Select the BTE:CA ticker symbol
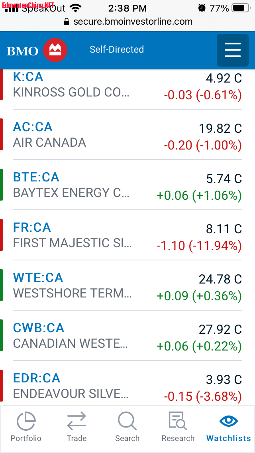The image size is (255, 453). tap(36, 177)
